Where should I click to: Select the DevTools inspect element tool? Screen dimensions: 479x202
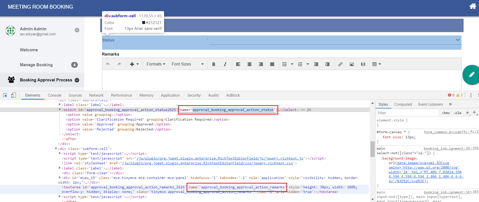(x=5, y=95)
